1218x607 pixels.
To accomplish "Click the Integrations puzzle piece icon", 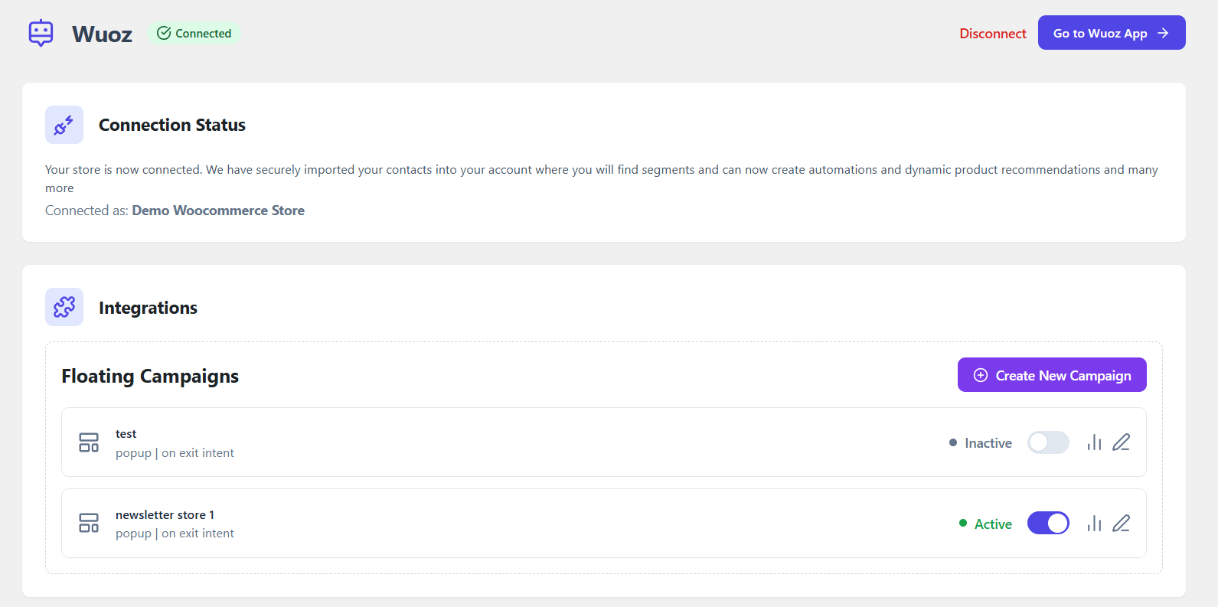I will 64,307.
